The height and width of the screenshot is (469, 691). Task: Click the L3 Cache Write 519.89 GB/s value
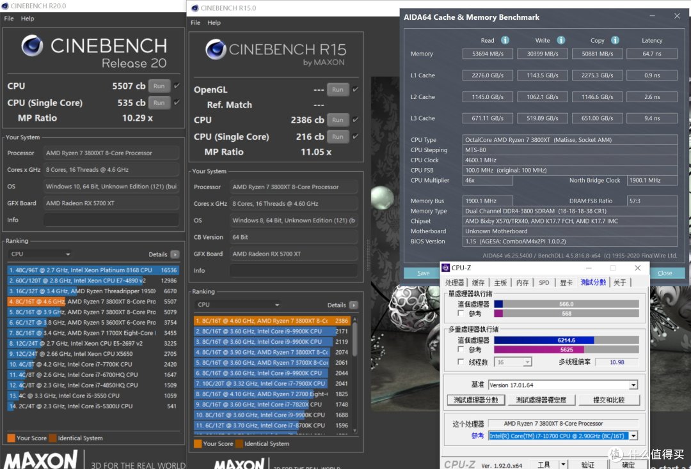(543, 118)
